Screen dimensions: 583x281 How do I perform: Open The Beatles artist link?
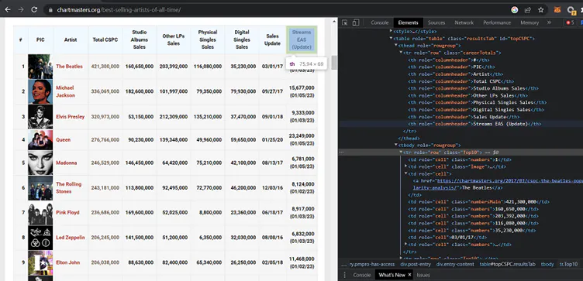pyautogui.click(x=70, y=67)
